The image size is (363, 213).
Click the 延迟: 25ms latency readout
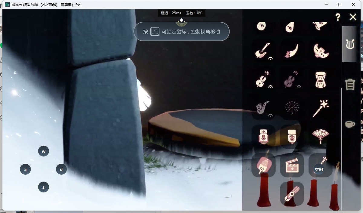[171, 13]
